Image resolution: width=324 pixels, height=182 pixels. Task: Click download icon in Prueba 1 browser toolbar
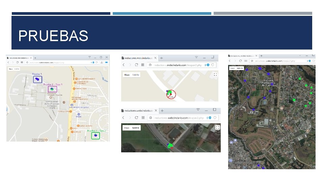tap(102, 62)
